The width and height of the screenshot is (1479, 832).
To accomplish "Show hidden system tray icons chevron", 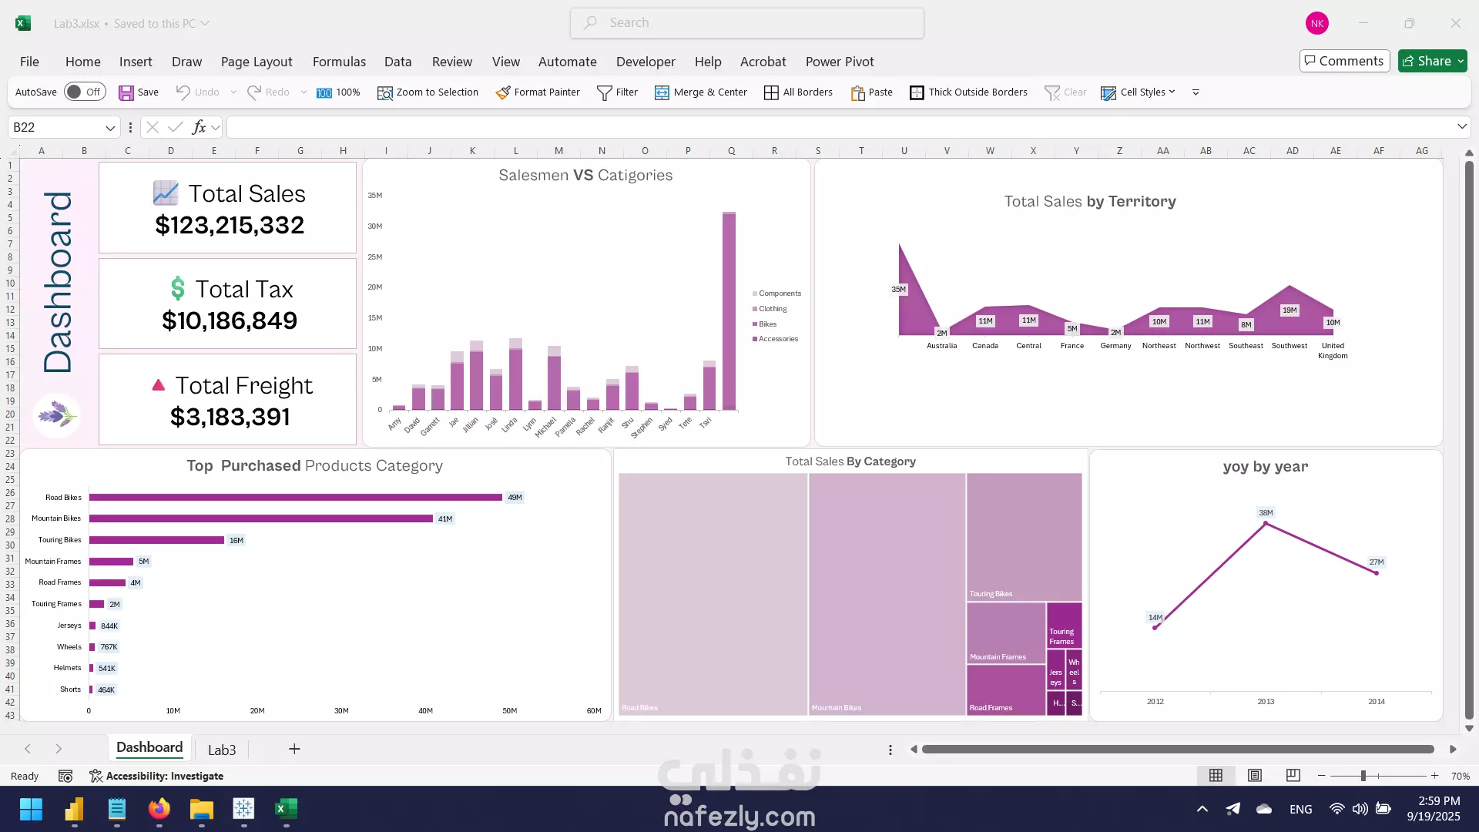I will 1202,809.
